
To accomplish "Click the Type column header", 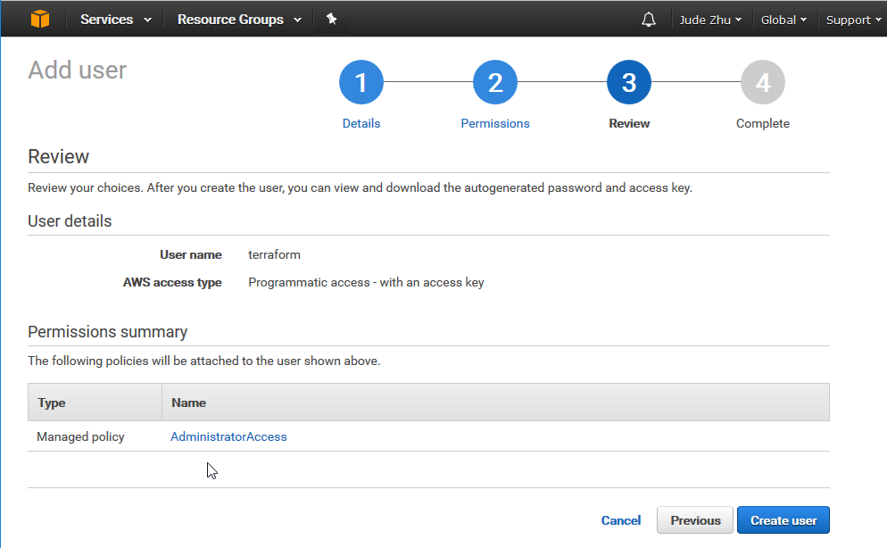I will click(x=52, y=403).
